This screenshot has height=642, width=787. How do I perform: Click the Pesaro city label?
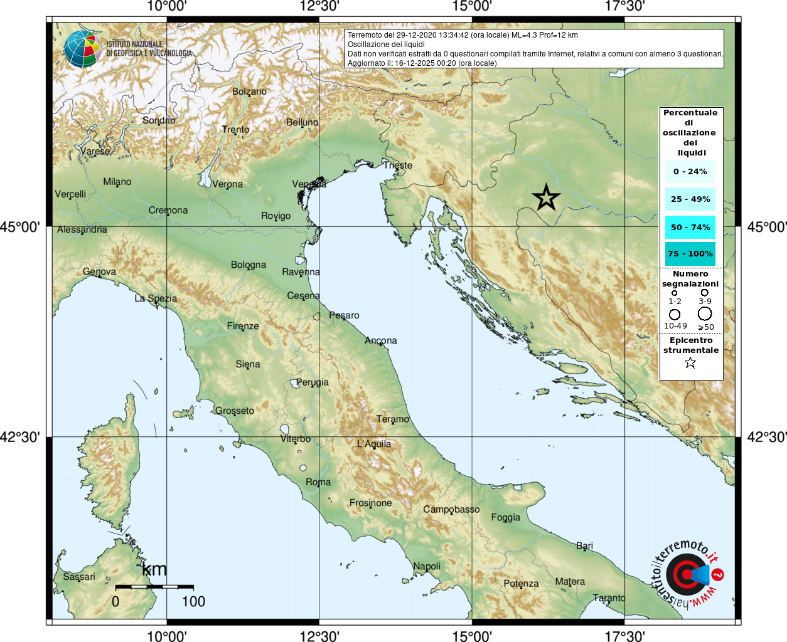[x=345, y=315]
